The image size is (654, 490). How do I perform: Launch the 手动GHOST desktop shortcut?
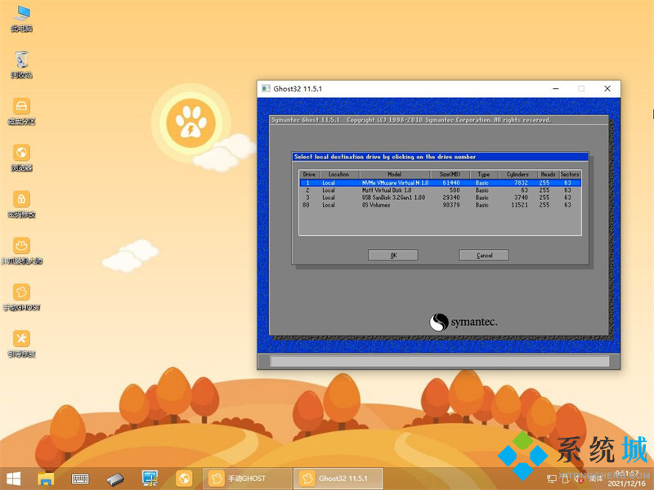click(x=22, y=298)
